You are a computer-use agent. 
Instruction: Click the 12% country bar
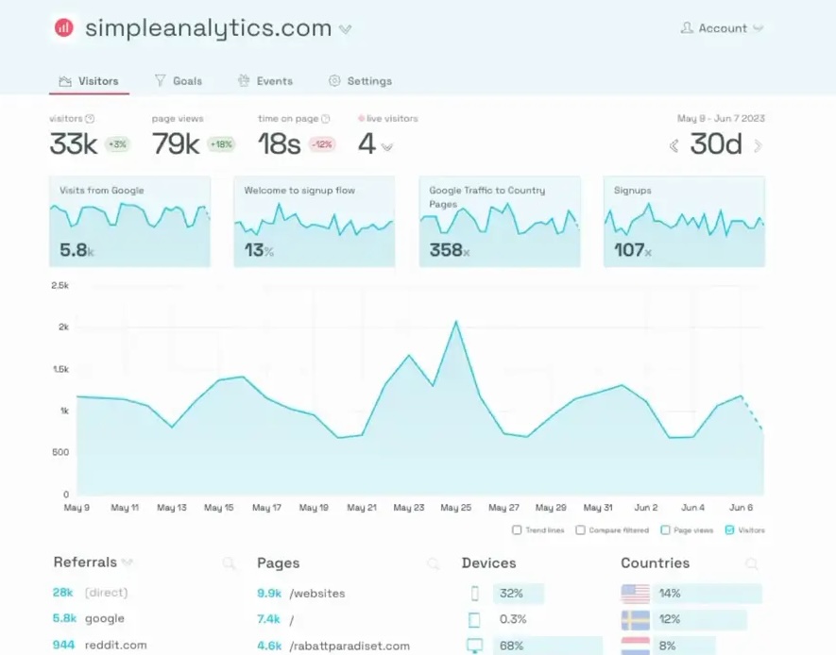(x=700, y=619)
